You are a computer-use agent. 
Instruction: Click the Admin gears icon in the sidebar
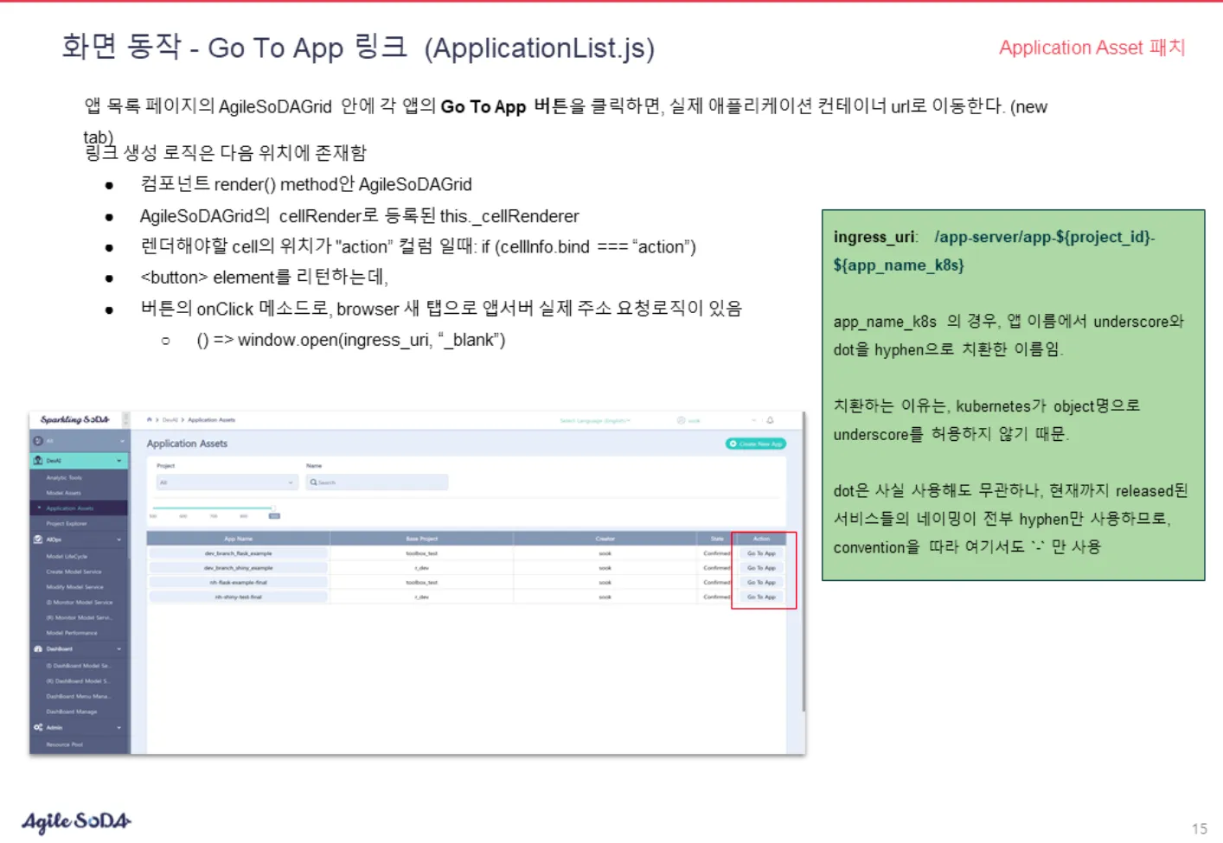click(38, 727)
